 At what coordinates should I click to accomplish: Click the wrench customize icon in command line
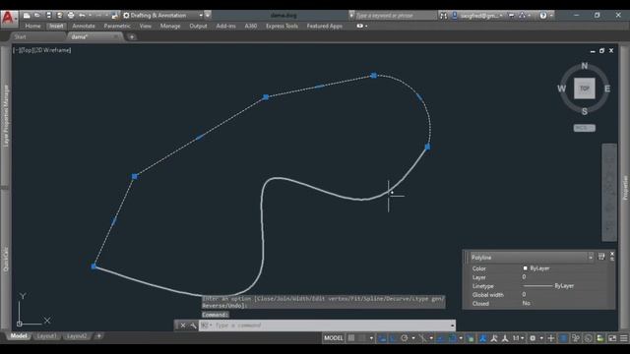click(x=193, y=325)
